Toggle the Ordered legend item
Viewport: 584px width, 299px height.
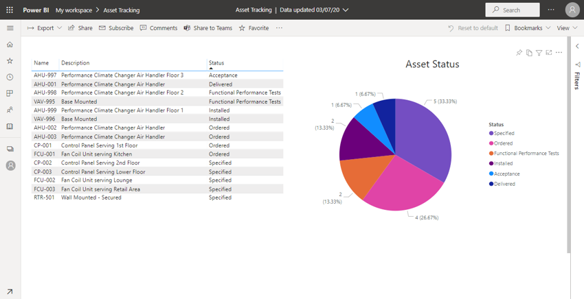pyautogui.click(x=503, y=143)
